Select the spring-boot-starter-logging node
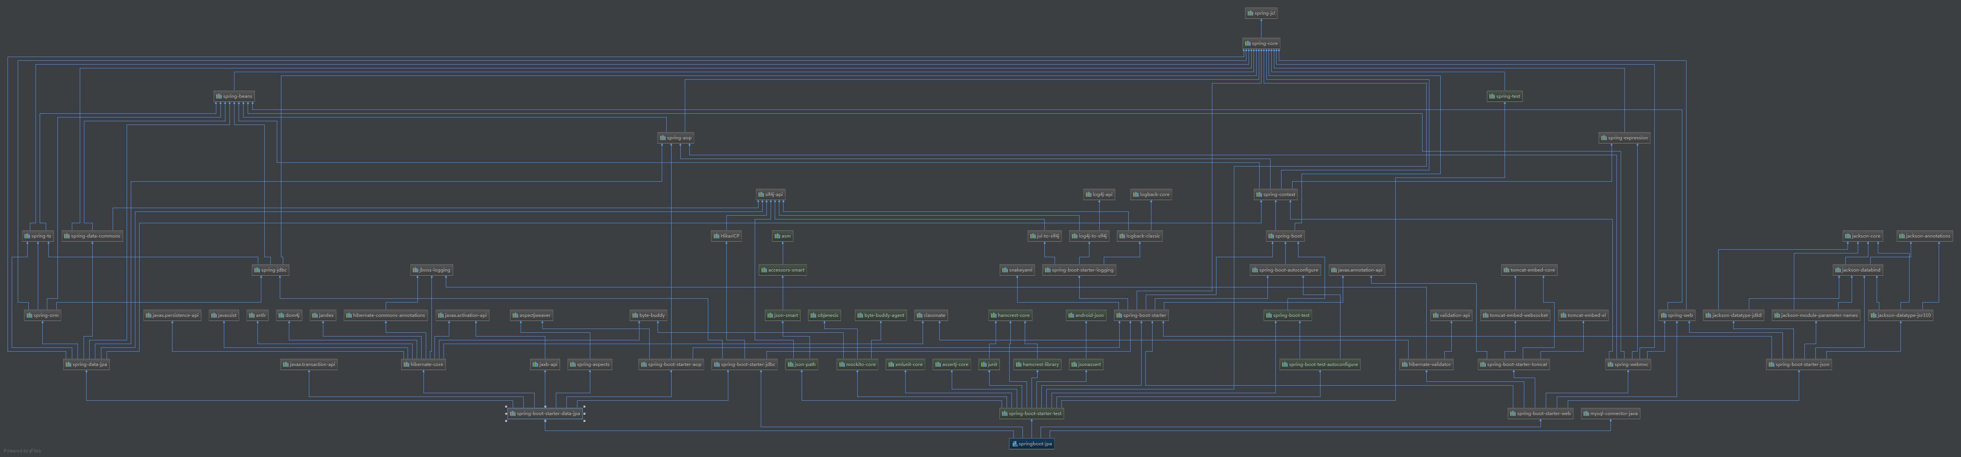 [1080, 270]
